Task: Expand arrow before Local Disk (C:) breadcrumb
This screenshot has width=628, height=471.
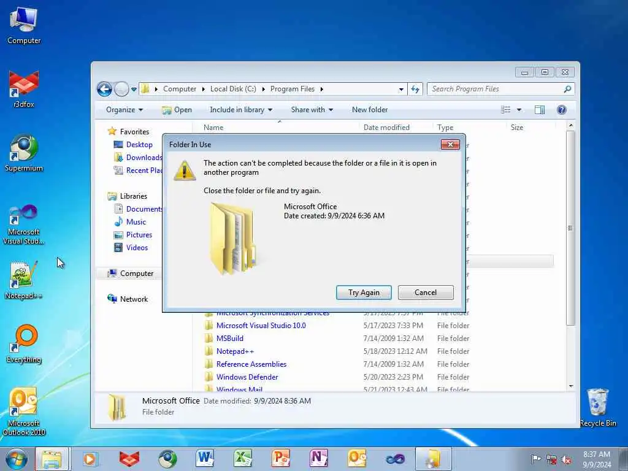Action: (x=204, y=89)
